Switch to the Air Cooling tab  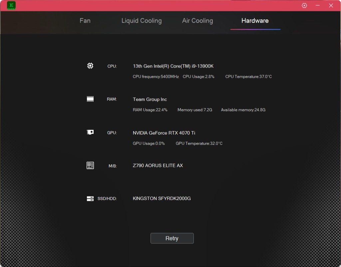[x=197, y=21]
